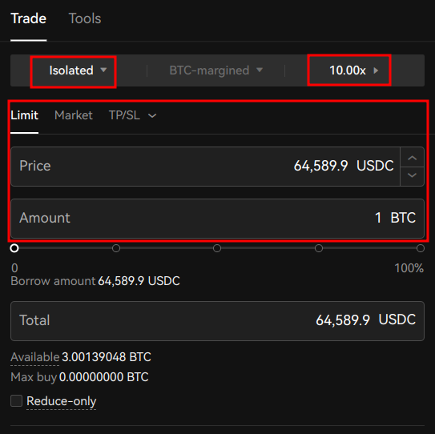Set amount slider to 50% marker
The height and width of the screenshot is (434, 435).
[x=217, y=248]
